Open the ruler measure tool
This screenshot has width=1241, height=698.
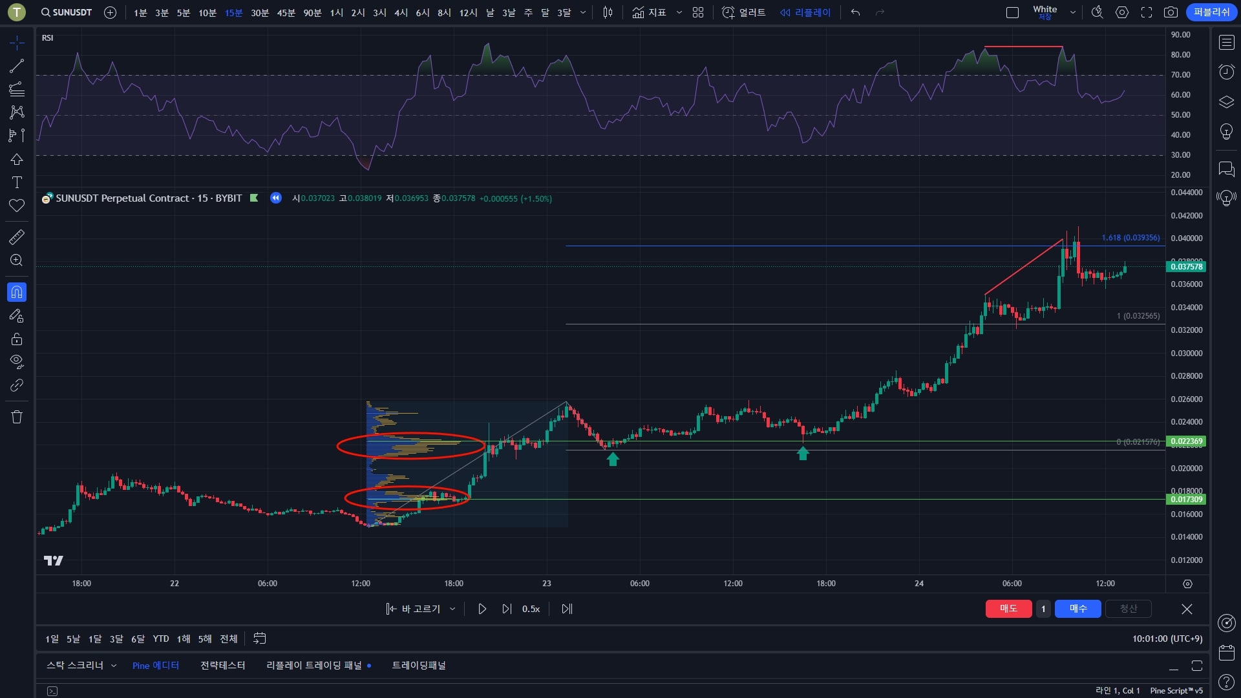[x=17, y=237]
